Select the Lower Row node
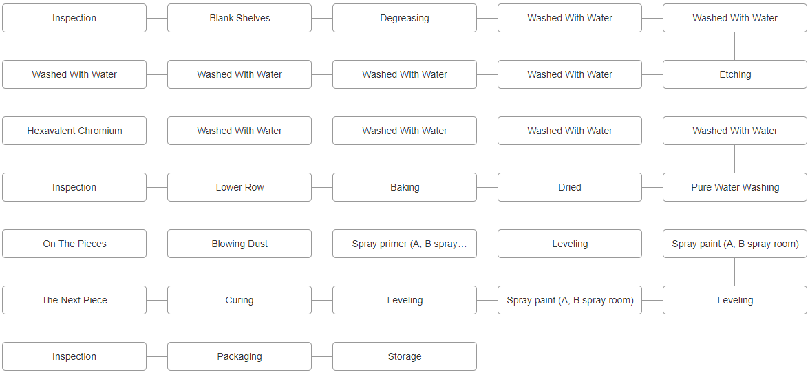 pyautogui.click(x=239, y=187)
